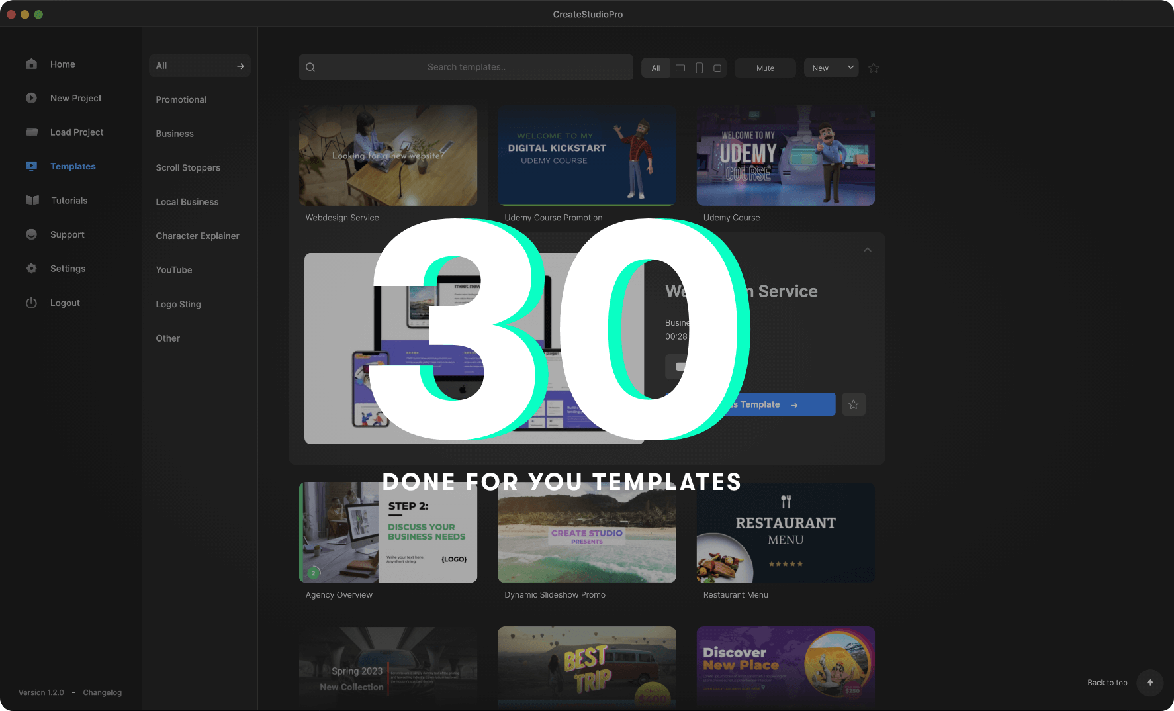Toggle favorites filter star in toolbar
The width and height of the screenshot is (1174, 711).
coord(874,68)
